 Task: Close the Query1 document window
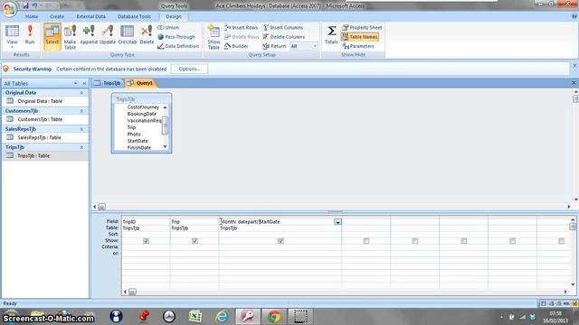574,83
